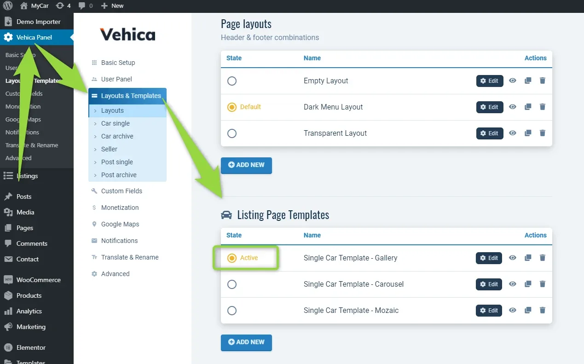This screenshot has width=584, height=364.
Task: Select Transparent Layout radio button
Action: click(232, 133)
